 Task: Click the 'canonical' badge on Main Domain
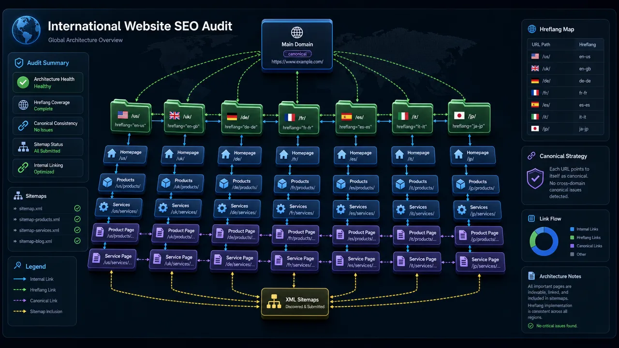pyautogui.click(x=297, y=54)
